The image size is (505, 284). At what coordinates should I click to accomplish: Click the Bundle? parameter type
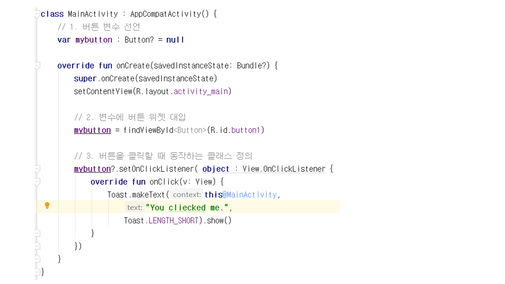pos(252,65)
